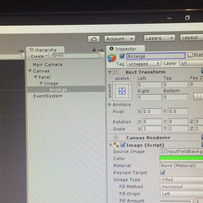Collapse the Image tree node
This screenshot has height=203, width=203.
41,83
